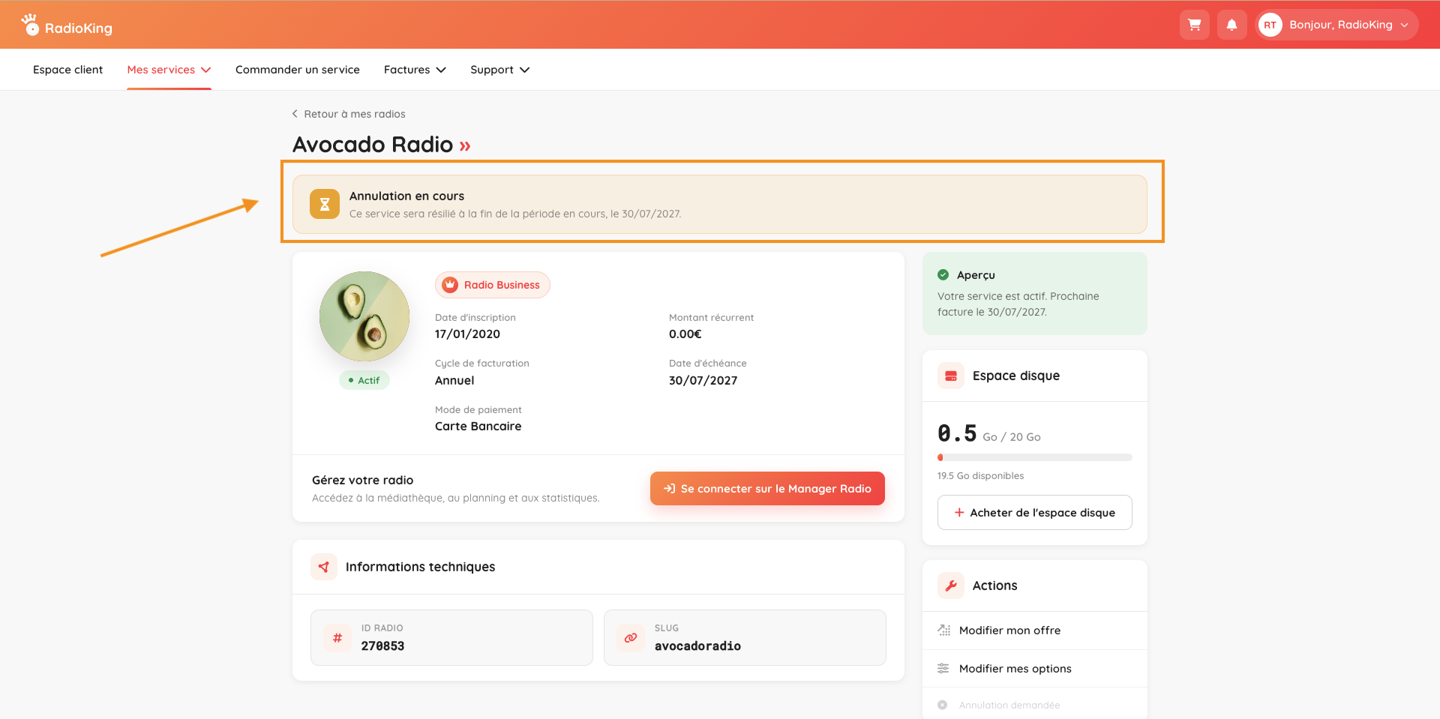Viewport: 1440px width, 719px height.
Task: Click the Avocado Radio title
Action: tap(373, 145)
